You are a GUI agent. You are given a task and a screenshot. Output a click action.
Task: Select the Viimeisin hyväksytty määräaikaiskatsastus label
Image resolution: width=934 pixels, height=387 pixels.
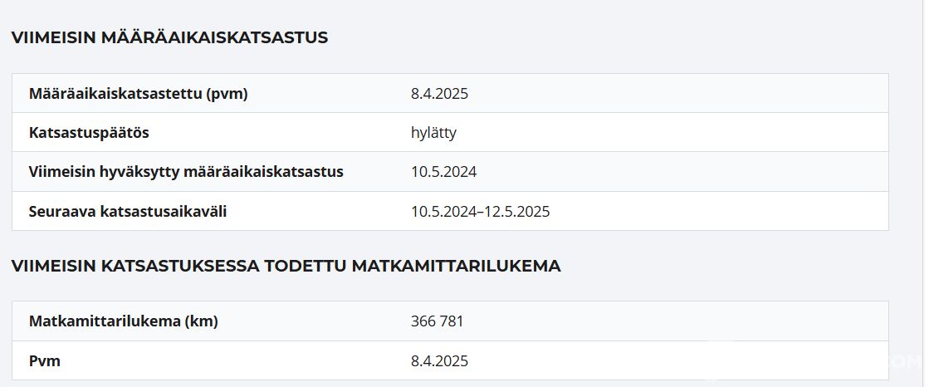pyautogui.click(x=186, y=172)
